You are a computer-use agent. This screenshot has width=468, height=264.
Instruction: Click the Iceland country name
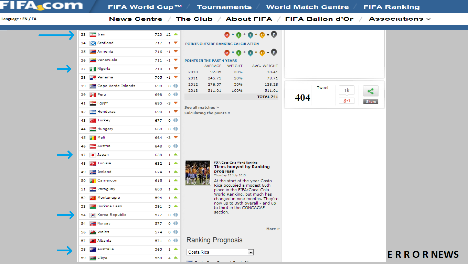tap(104, 172)
